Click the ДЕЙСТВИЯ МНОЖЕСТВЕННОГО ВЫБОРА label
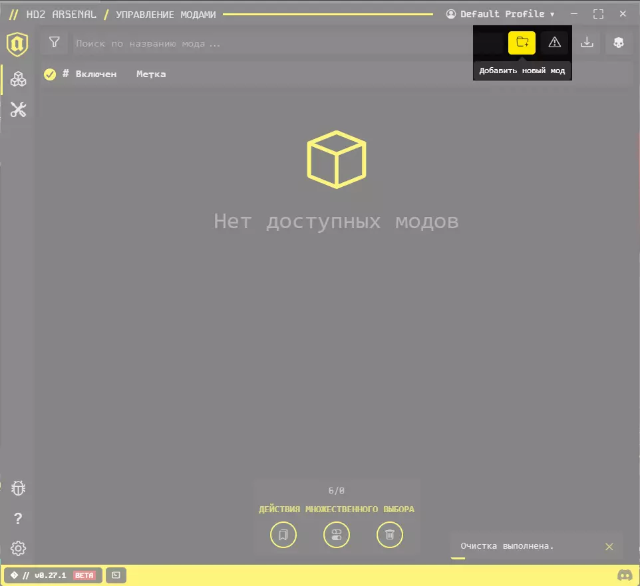640x586 pixels. point(337,510)
